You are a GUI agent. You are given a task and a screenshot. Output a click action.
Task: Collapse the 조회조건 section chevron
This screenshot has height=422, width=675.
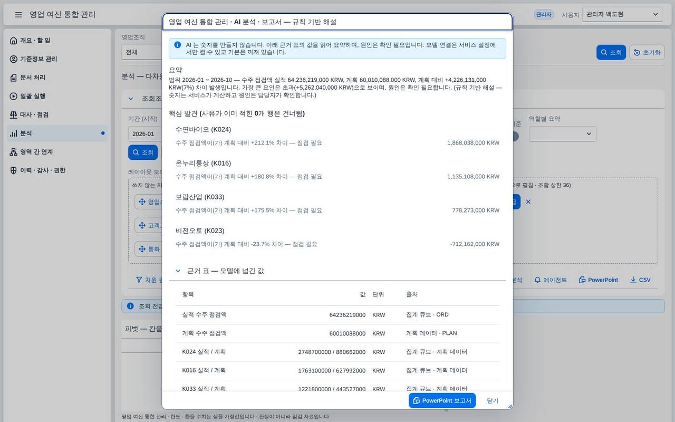[131, 99]
